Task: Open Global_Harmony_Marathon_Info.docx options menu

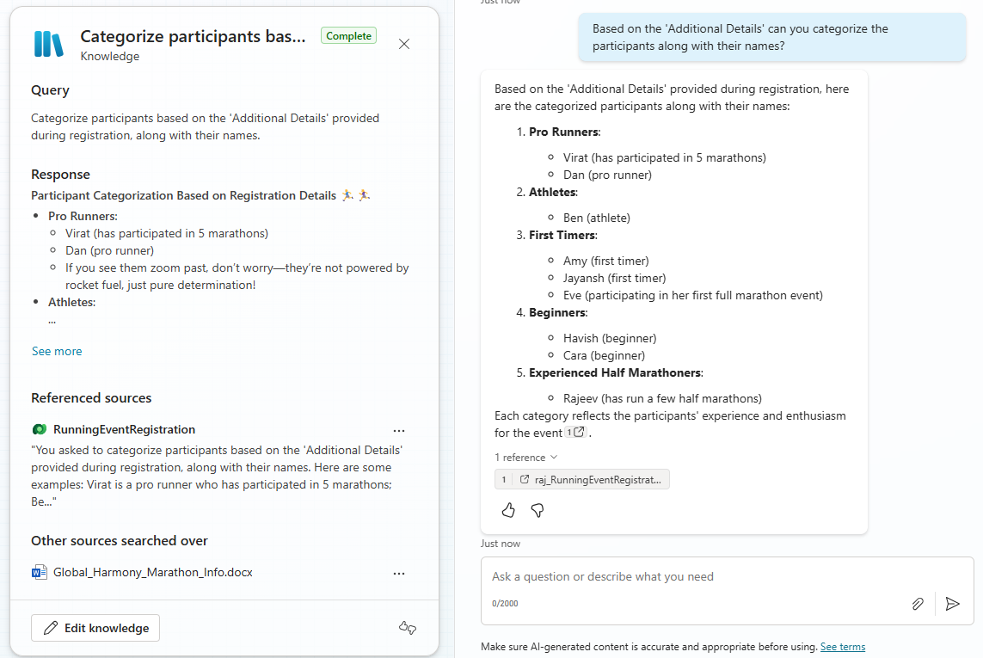Action: pyautogui.click(x=398, y=573)
